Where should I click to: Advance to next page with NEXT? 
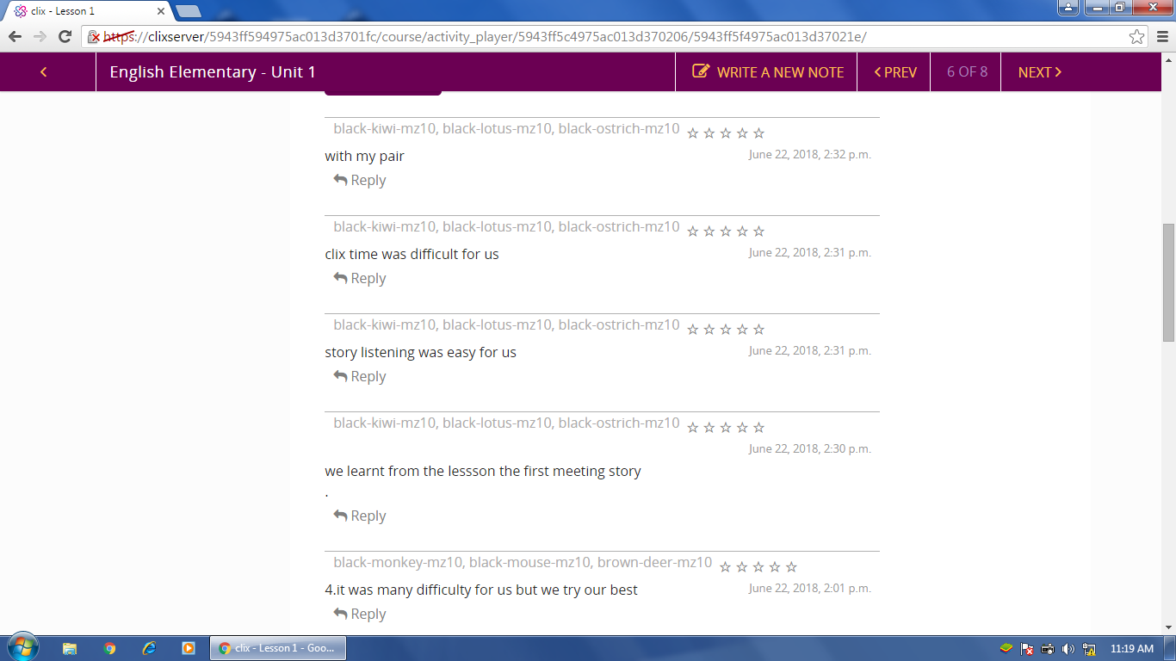[x=1039, y=72]
